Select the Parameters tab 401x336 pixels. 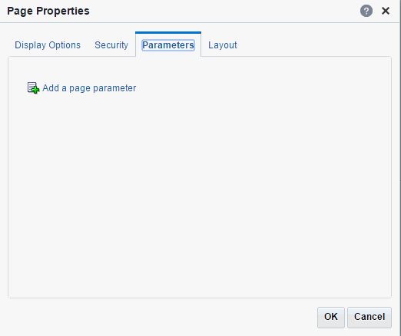click(168, 45)
